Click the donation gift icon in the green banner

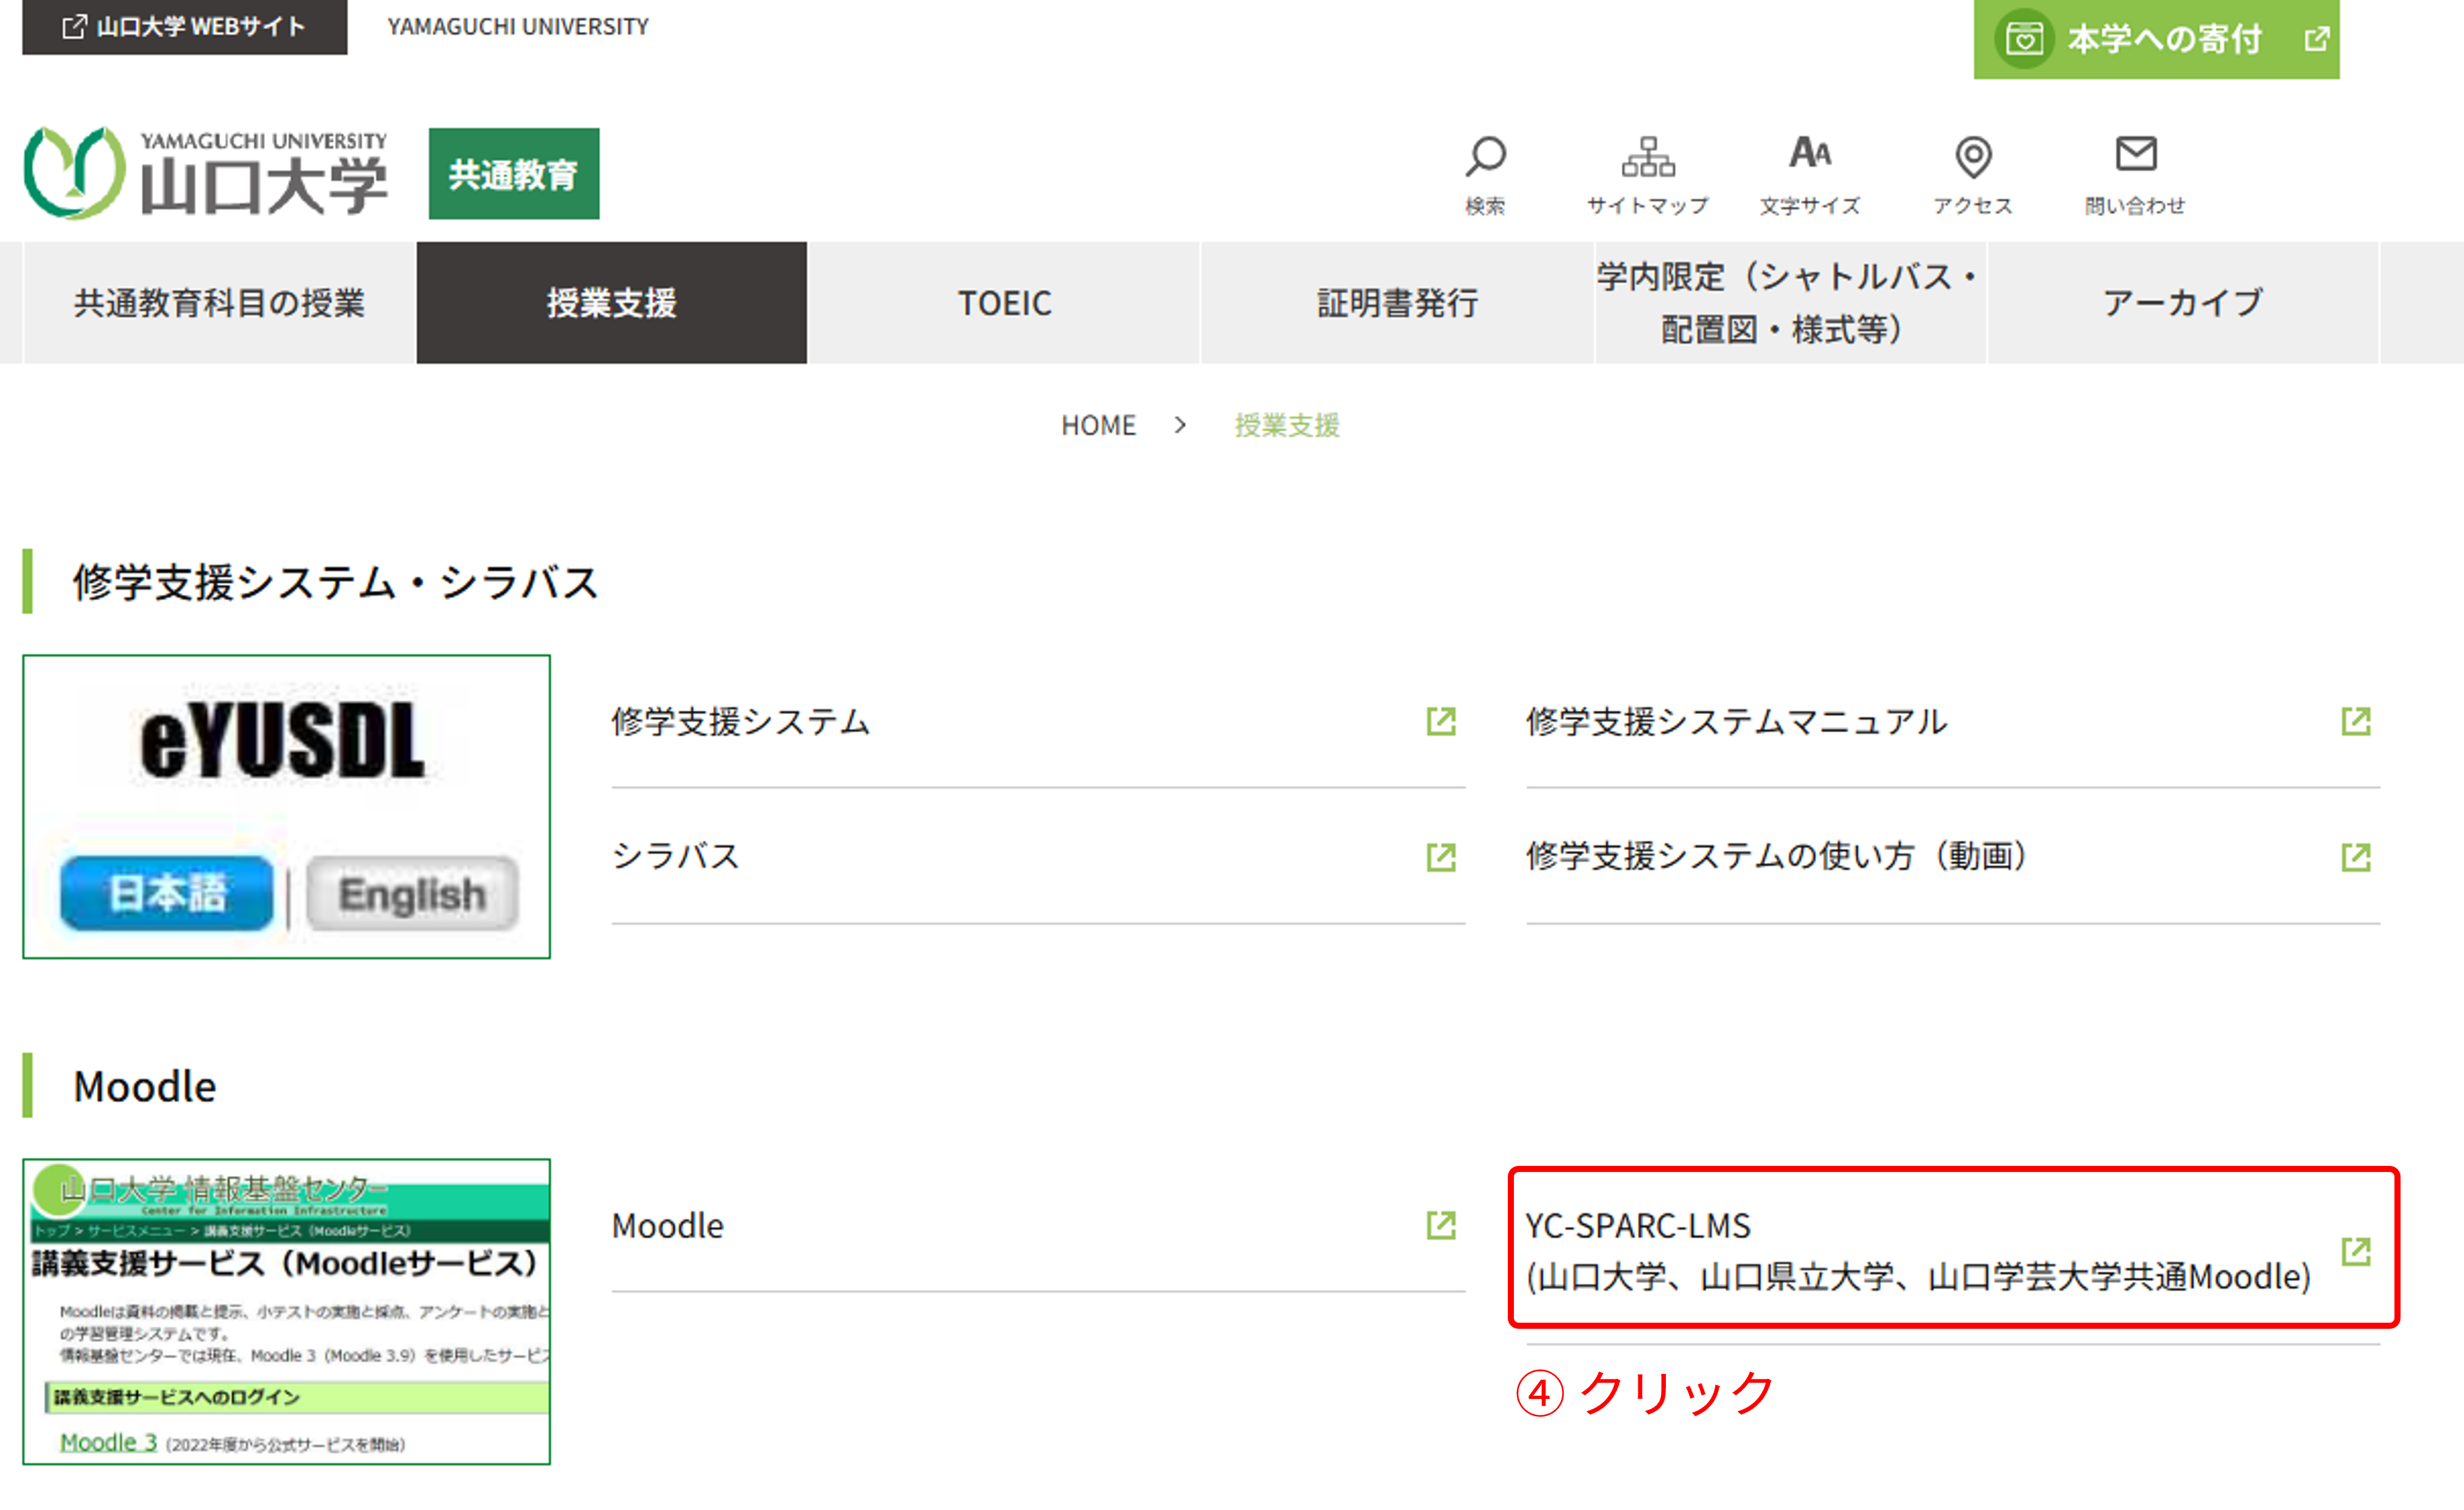[2024, 39]
